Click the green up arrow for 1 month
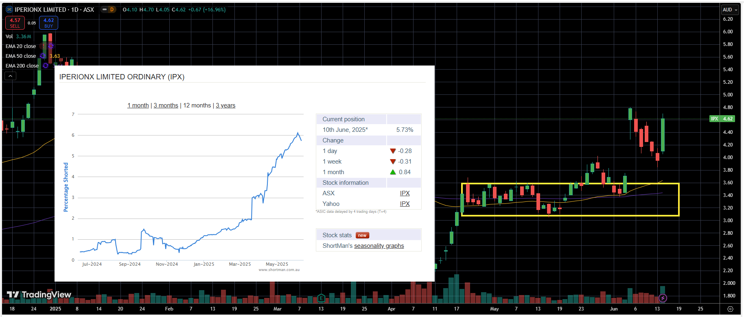The width and height of the screenshot is (744, 317). [x=393, y=172]
